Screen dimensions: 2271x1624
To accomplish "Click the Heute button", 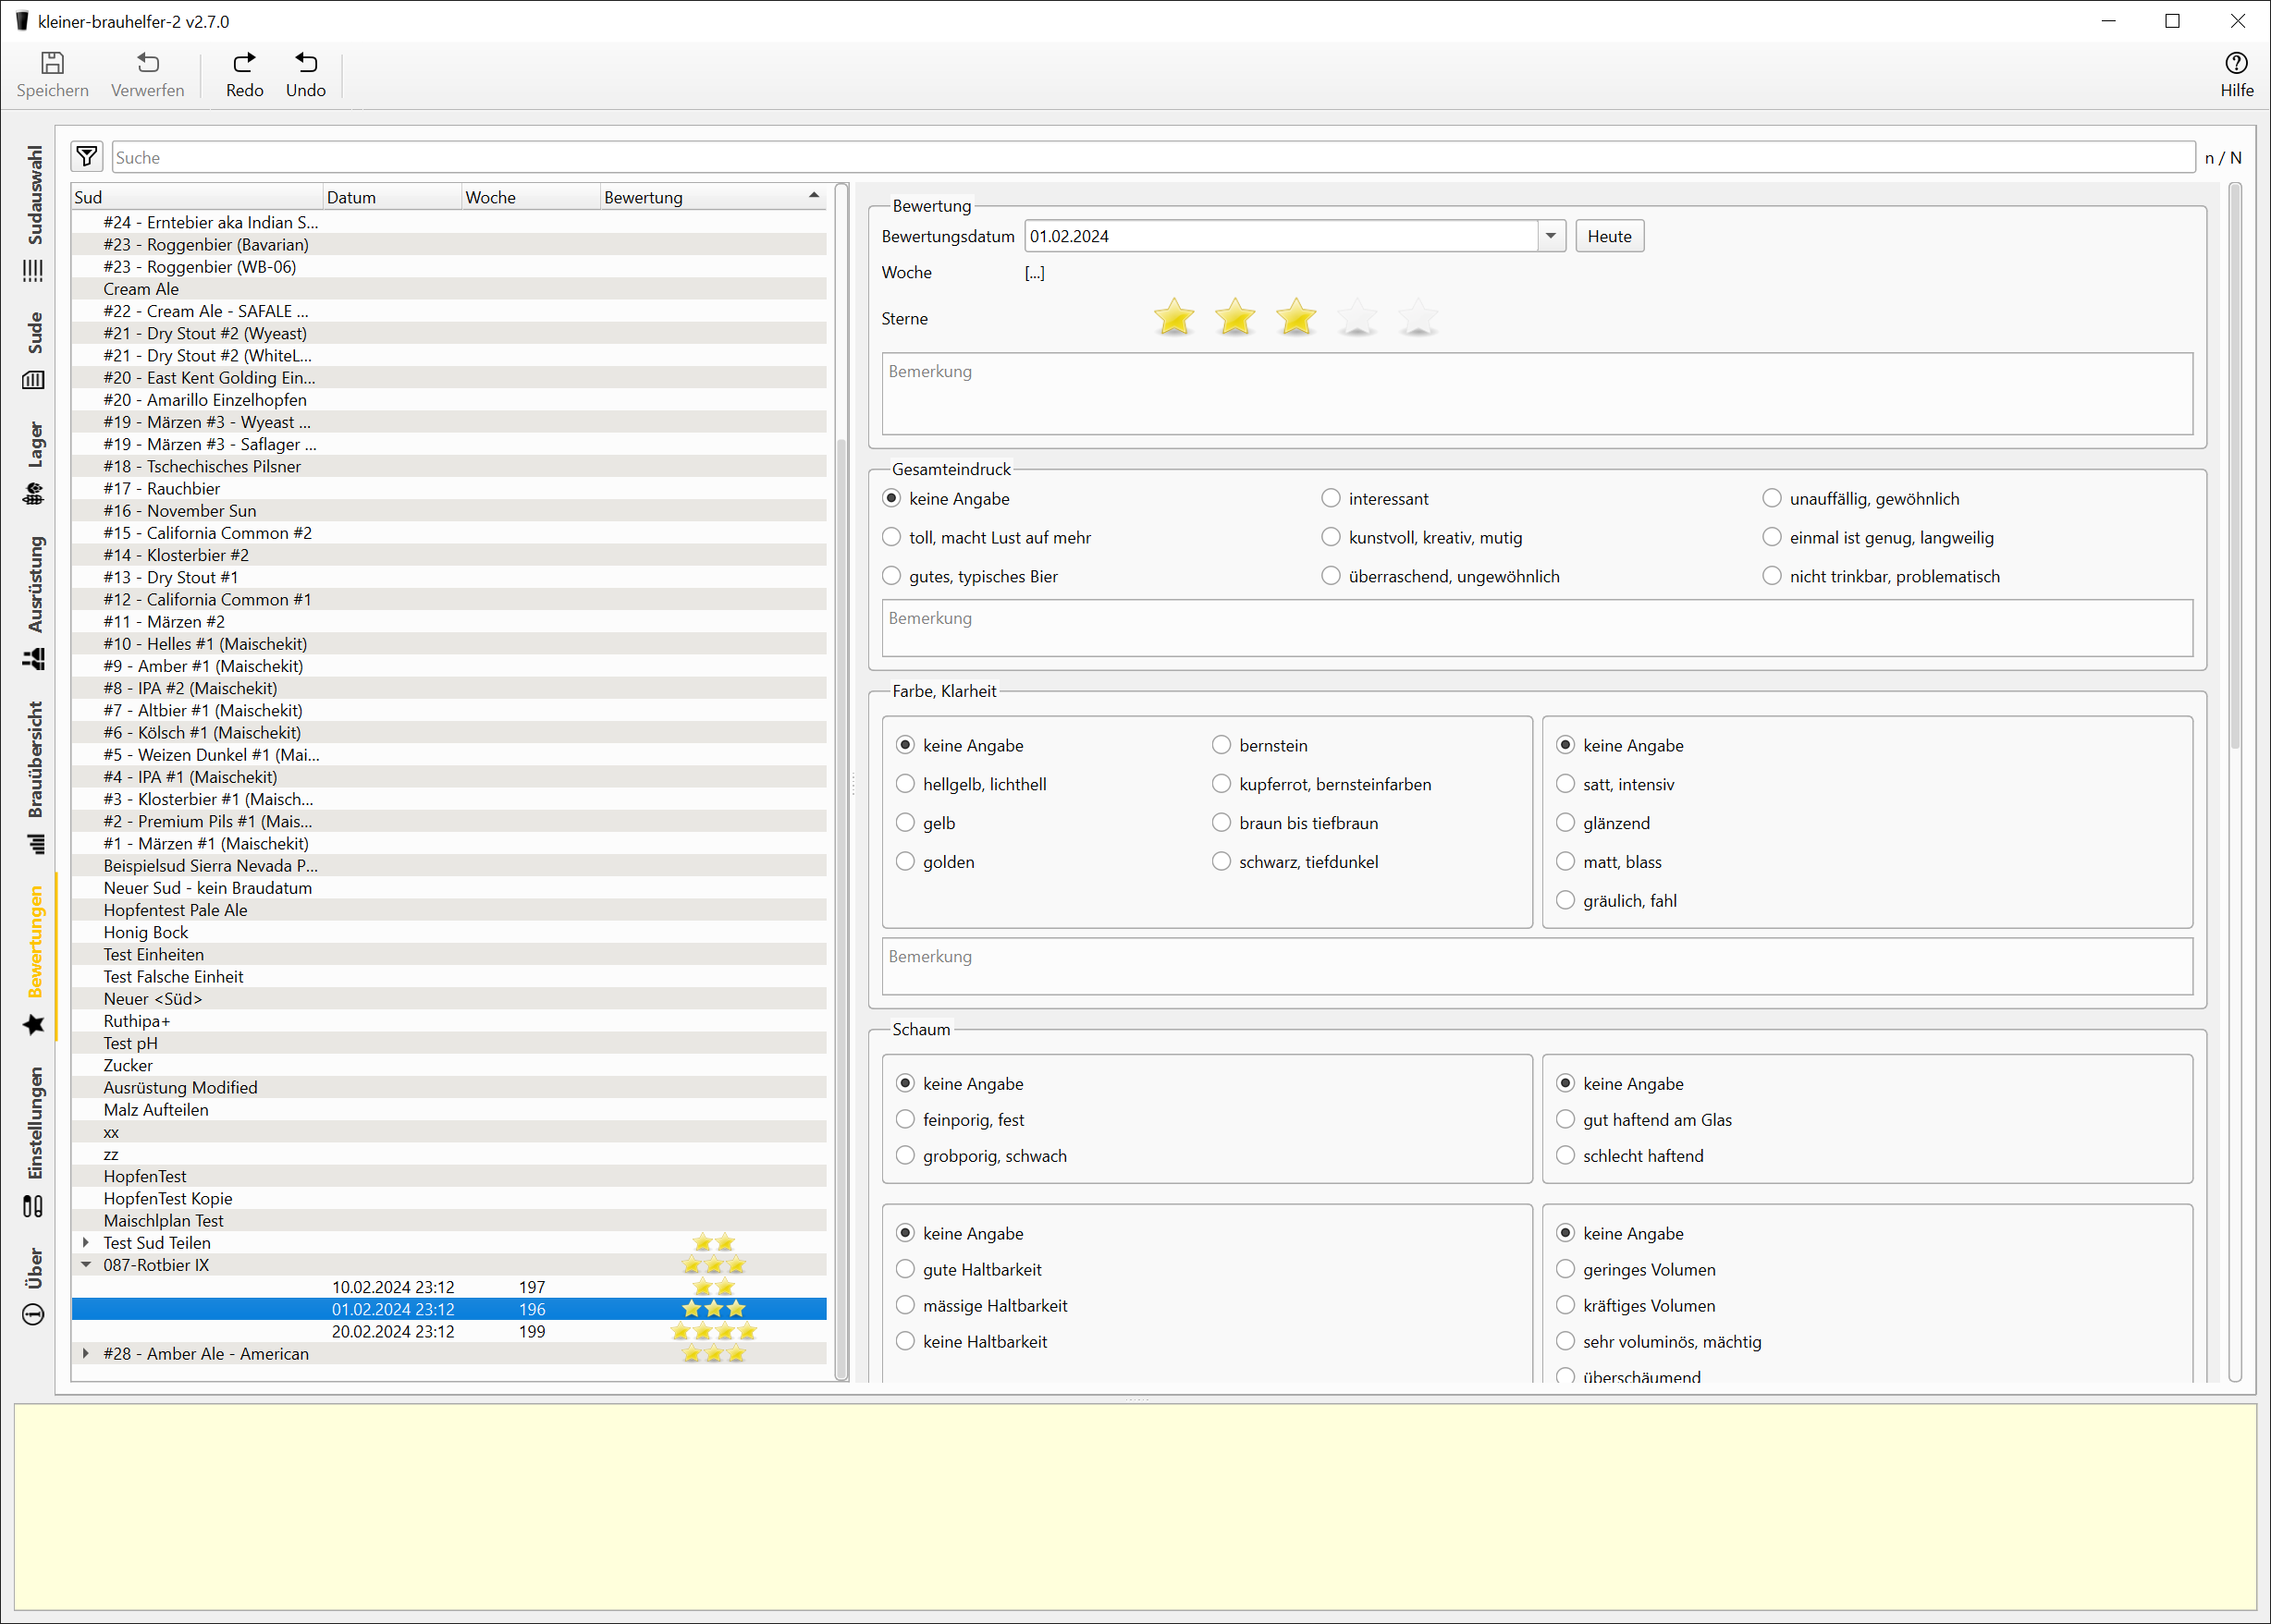I will point(1609,237).
